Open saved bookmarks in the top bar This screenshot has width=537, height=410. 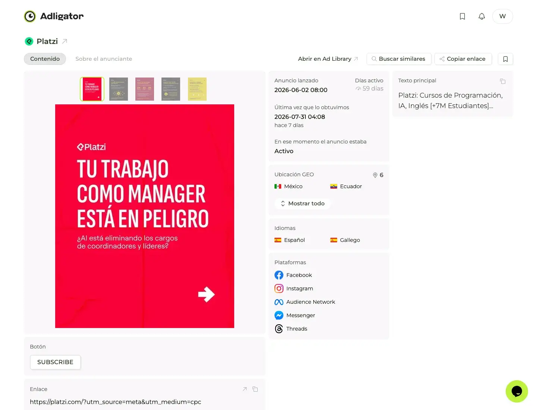(462, 16)
